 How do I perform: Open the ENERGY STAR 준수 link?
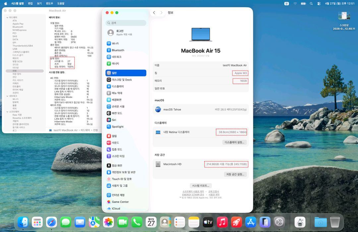point(193,195)
